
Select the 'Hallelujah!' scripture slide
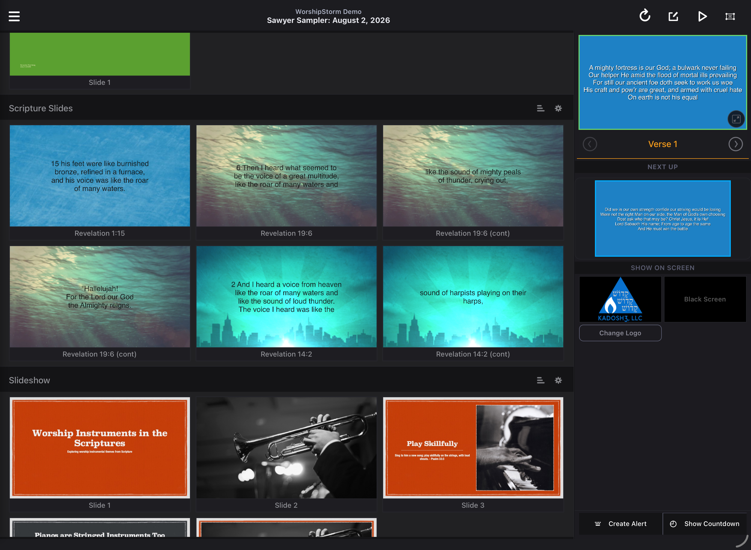(100, 297)
